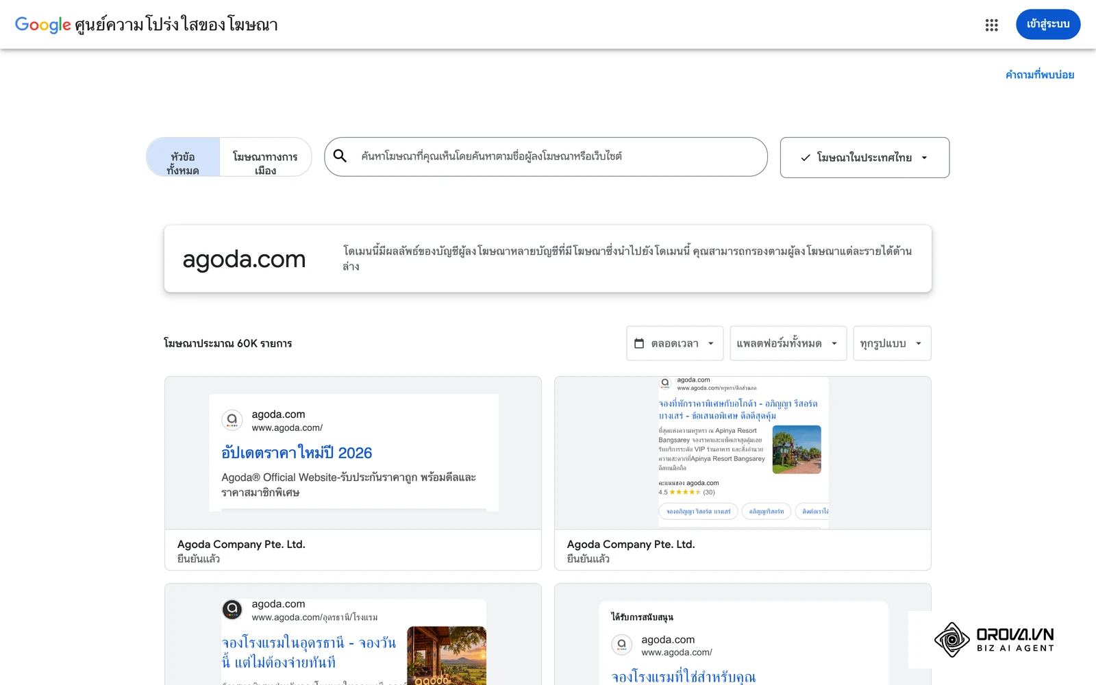
Task: Click the อัปเดตราคาใหม่ปี 2026 headline
Action: (297, 452)
